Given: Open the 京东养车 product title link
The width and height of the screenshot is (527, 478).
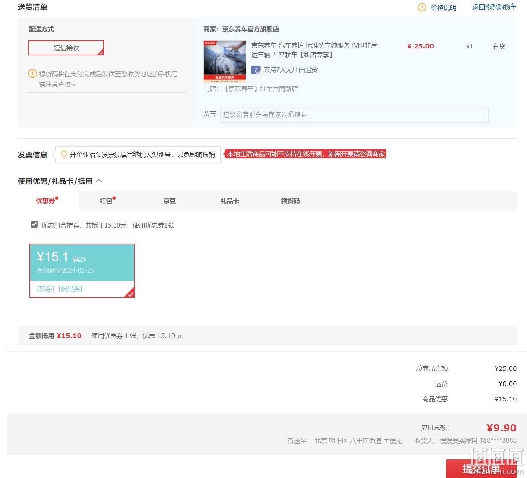Looking at the screenshot, I should [314, 50].
